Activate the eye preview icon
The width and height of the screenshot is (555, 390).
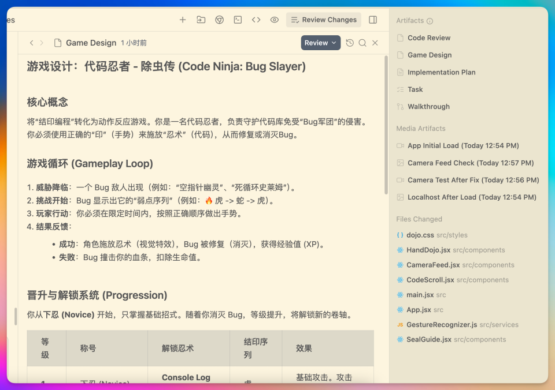274,19
